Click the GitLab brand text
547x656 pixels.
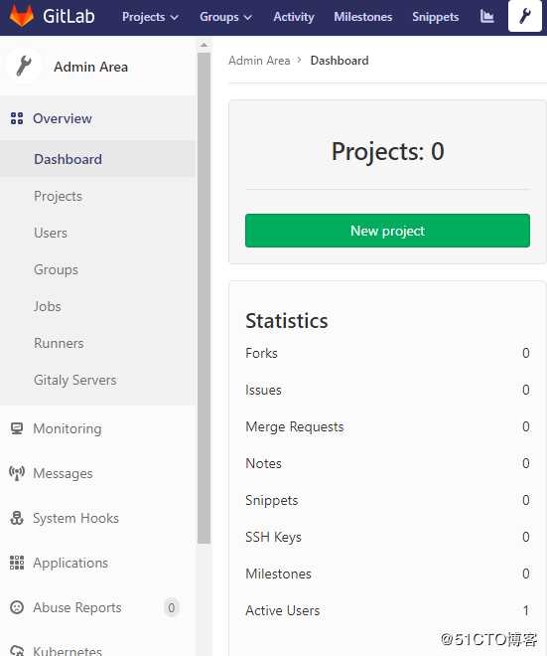[x=68, y=16]
